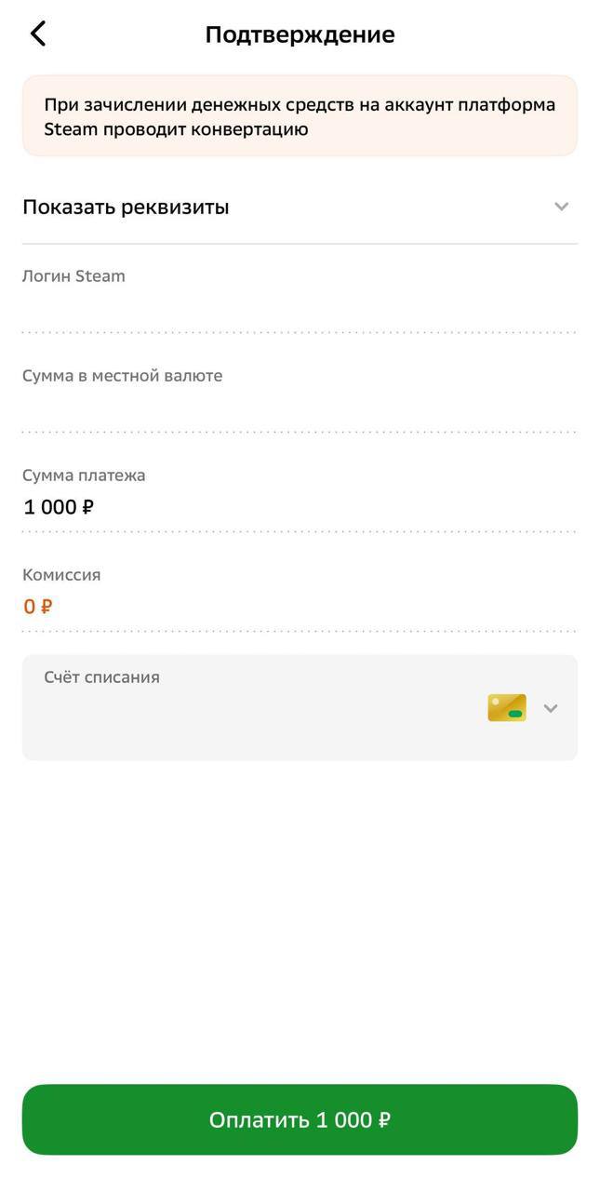Image resolution: width=600 pixels, height=1191 pixels.
Task: Click the orange 0 ₽ commission value
Action: click(38, 607)
